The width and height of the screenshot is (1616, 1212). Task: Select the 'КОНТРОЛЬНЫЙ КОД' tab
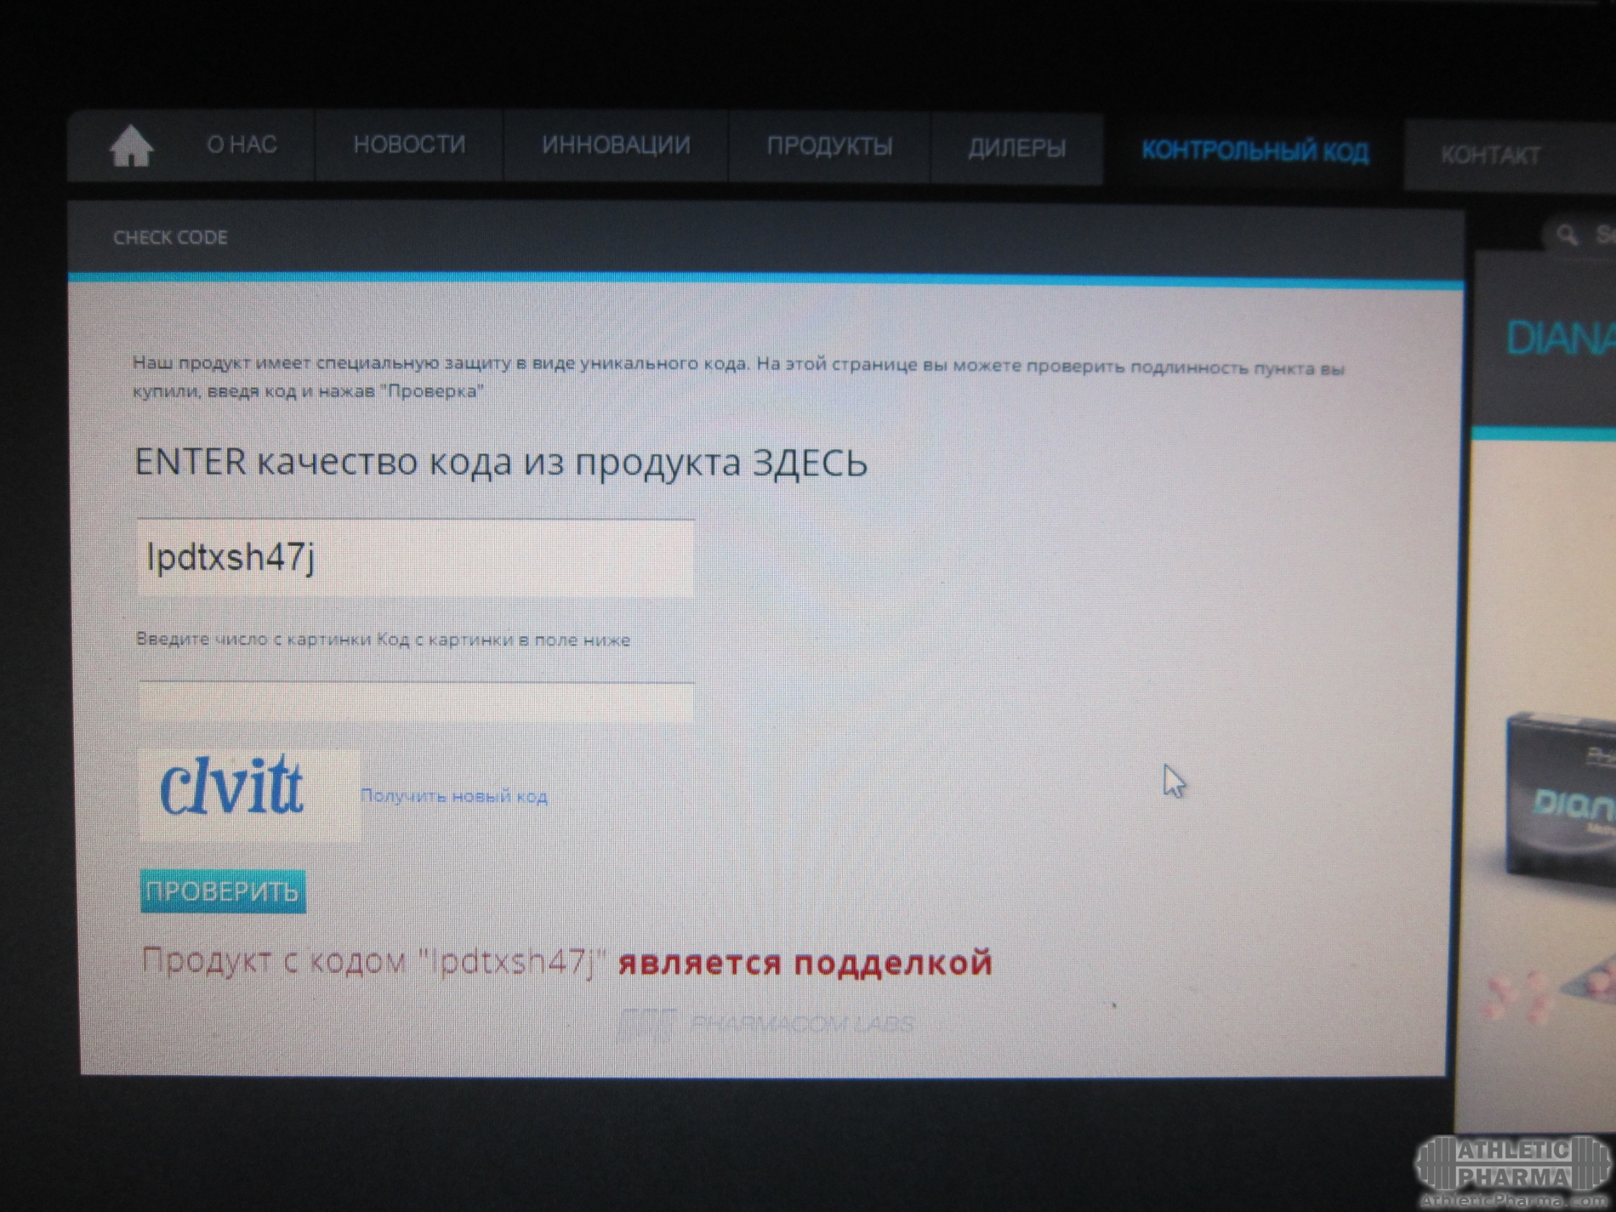[1255, 152]
